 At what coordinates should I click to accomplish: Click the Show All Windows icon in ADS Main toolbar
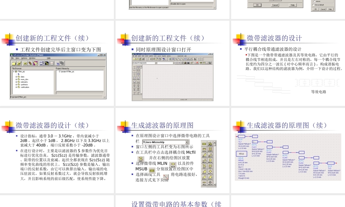pos(62,63)
